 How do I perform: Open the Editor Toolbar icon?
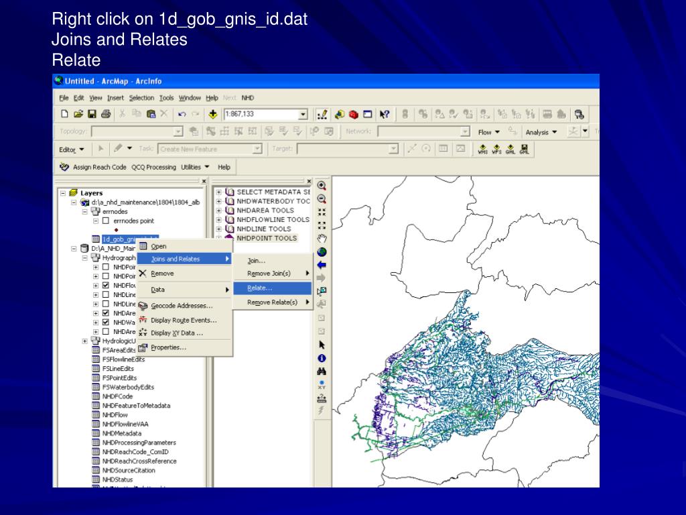pyautogui.click(x=322, y=114)
